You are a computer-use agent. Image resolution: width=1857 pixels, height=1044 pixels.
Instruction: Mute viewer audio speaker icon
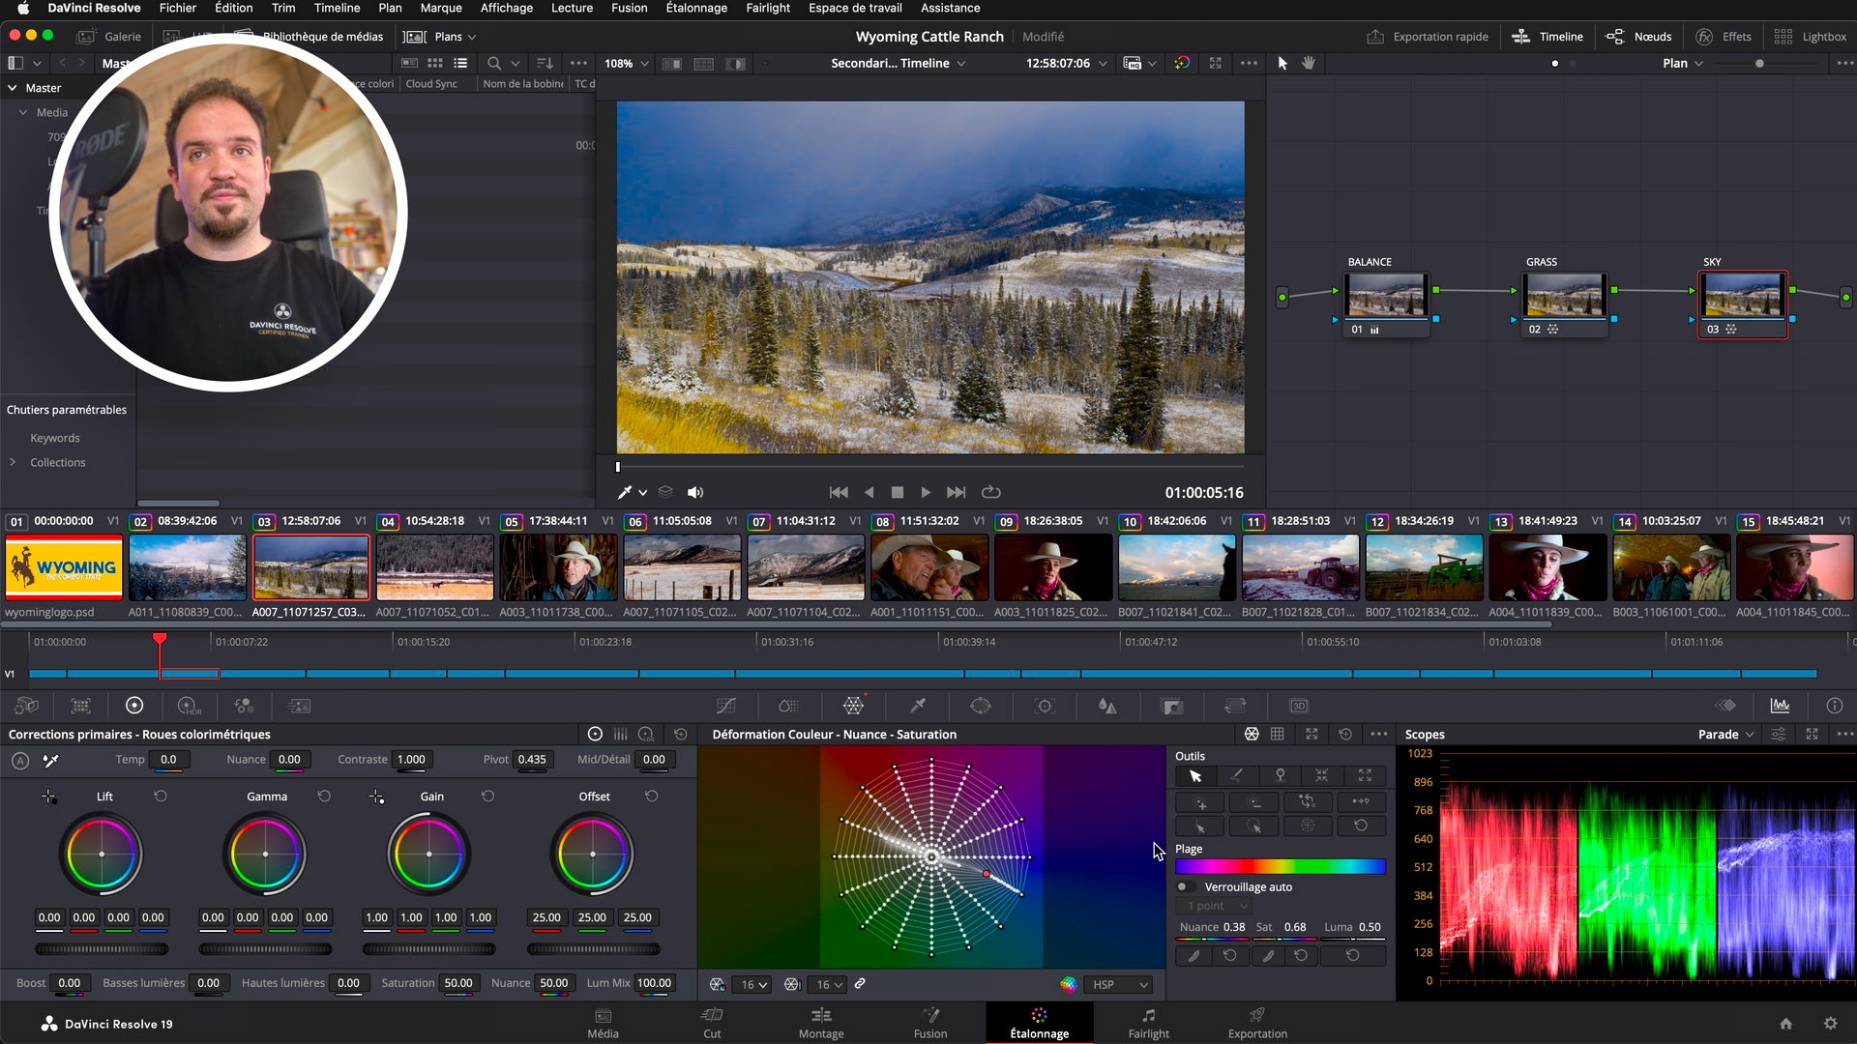695,493
